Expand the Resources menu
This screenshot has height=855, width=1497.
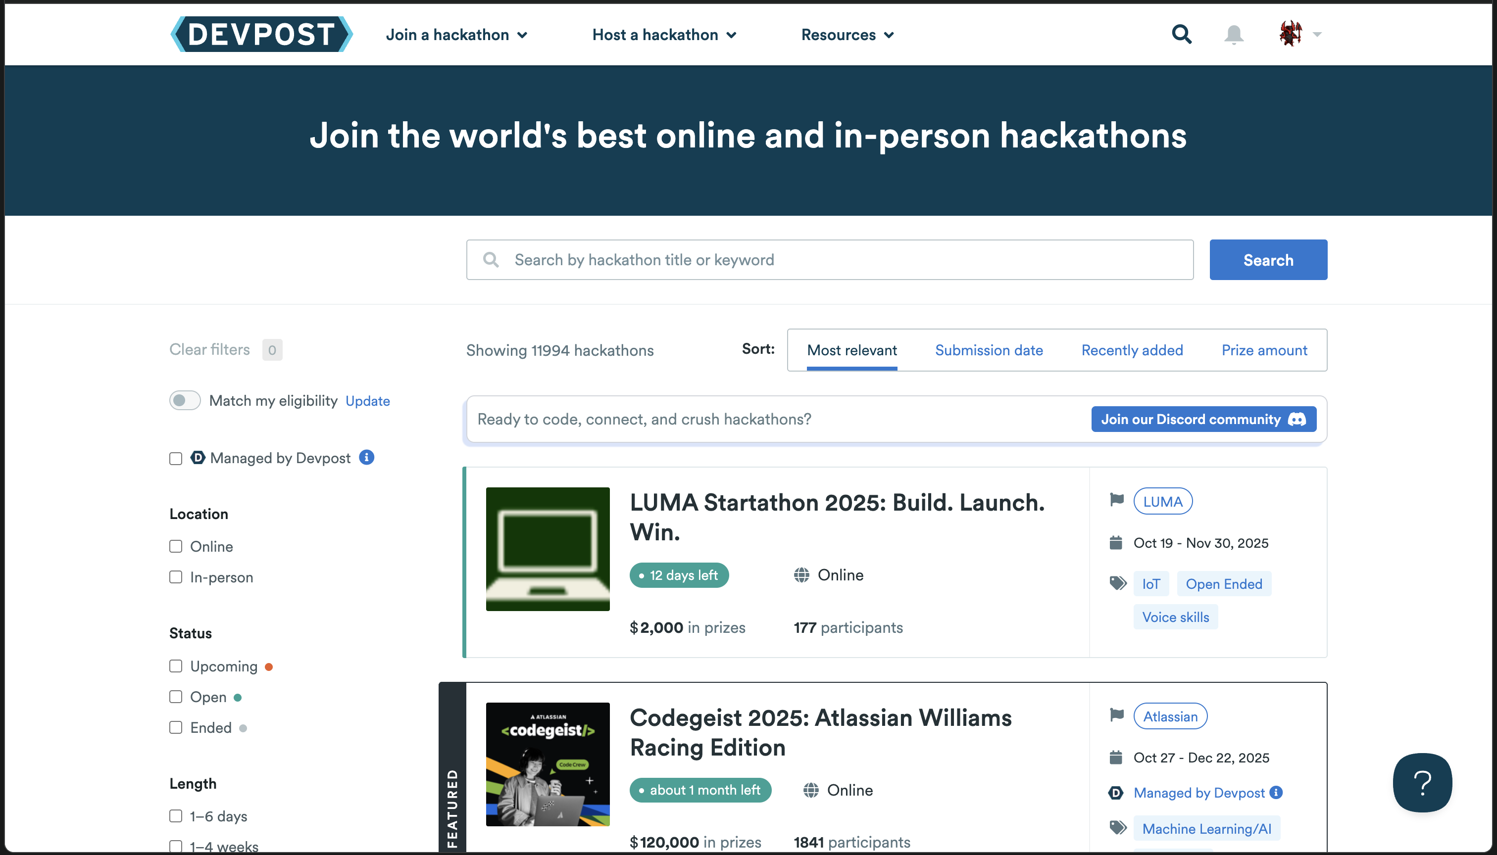(848, 35)
